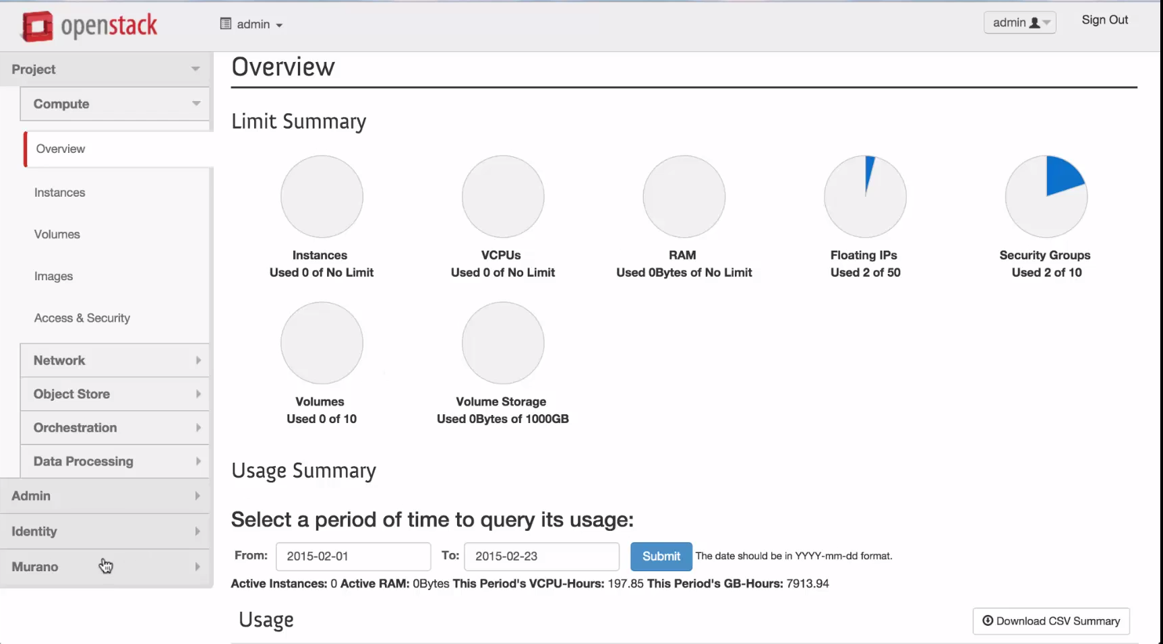Click the From date input field

[x=353, y=556]
